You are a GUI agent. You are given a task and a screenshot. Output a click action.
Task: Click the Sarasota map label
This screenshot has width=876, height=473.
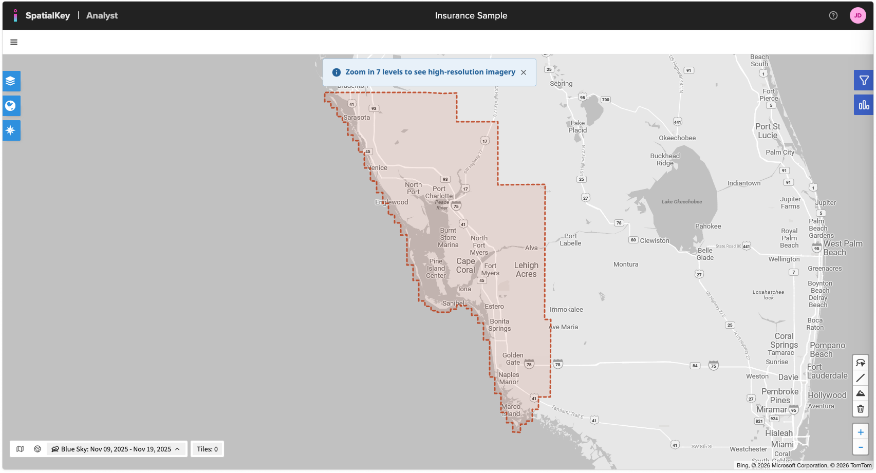pyautogui.click(x=357, y=118)
